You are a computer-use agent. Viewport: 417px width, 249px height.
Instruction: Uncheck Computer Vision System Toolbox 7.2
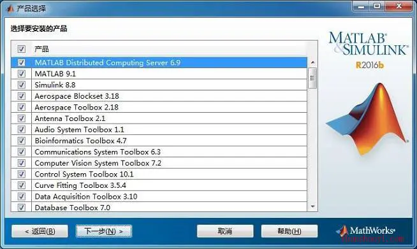coord(22,163)
